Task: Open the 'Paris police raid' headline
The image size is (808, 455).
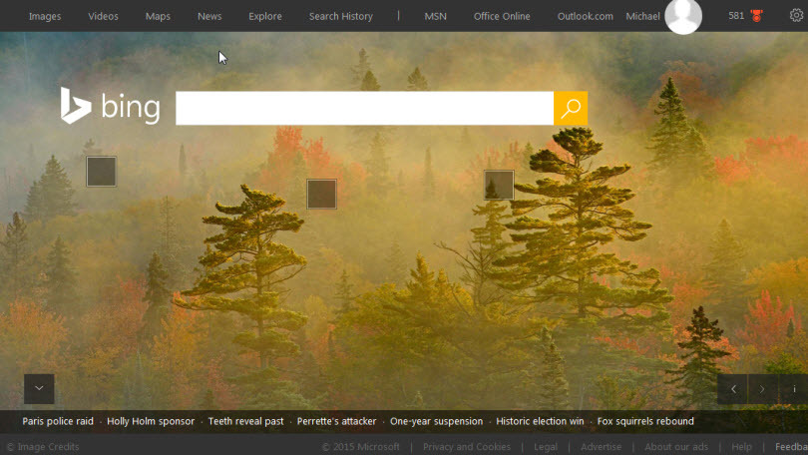Action: point(58,421)
